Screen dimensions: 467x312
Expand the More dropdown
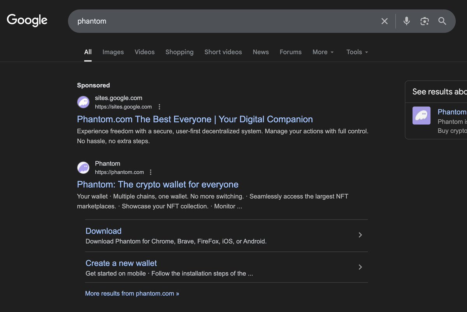click(323, 52)
